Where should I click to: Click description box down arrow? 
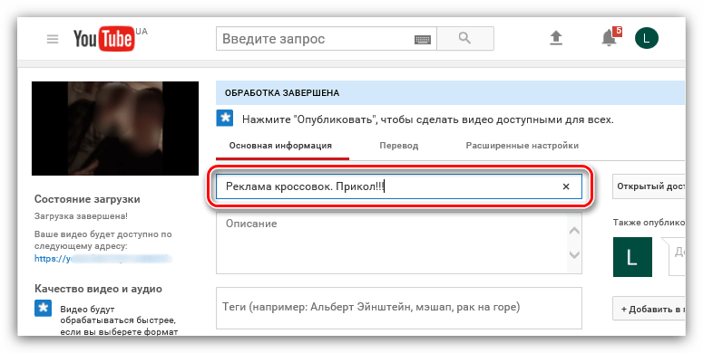pyautogui.click(x=574, y=254)
